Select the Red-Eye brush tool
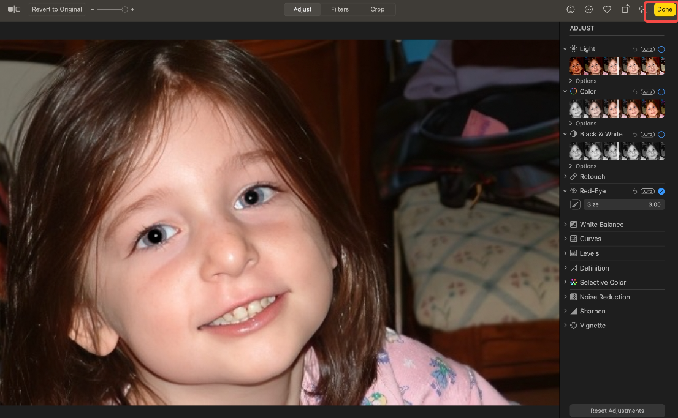Viewport: 678px width, 418px height. click(x=574, y=204)
